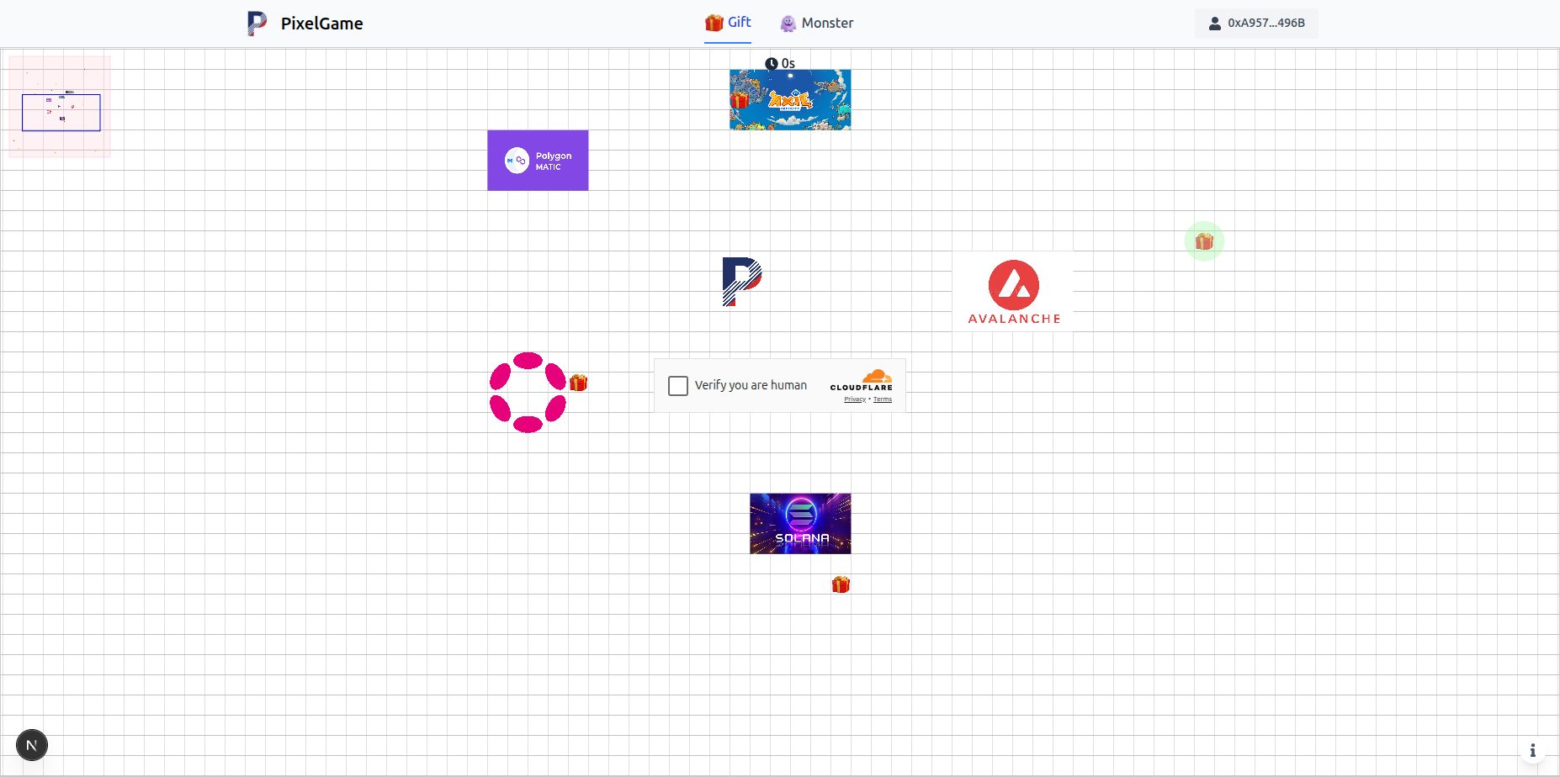Image resolution: width=1560 pixels, height=777 pixels.
Task: Collect the gift box beside Polkadot logo
Action: (x=578, y=383)
